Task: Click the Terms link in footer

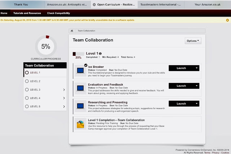Action: (207, 153)
